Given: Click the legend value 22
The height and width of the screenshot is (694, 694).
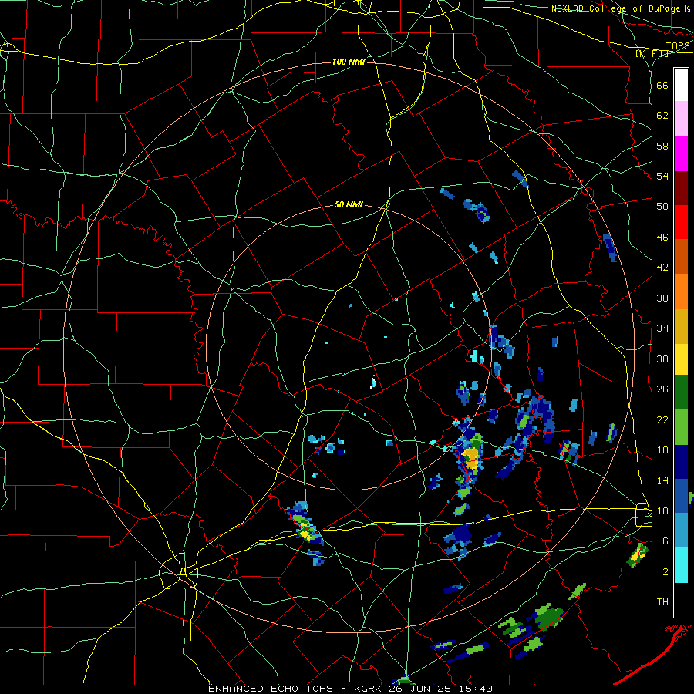Looking at the screenshot, I should [662, 419].
